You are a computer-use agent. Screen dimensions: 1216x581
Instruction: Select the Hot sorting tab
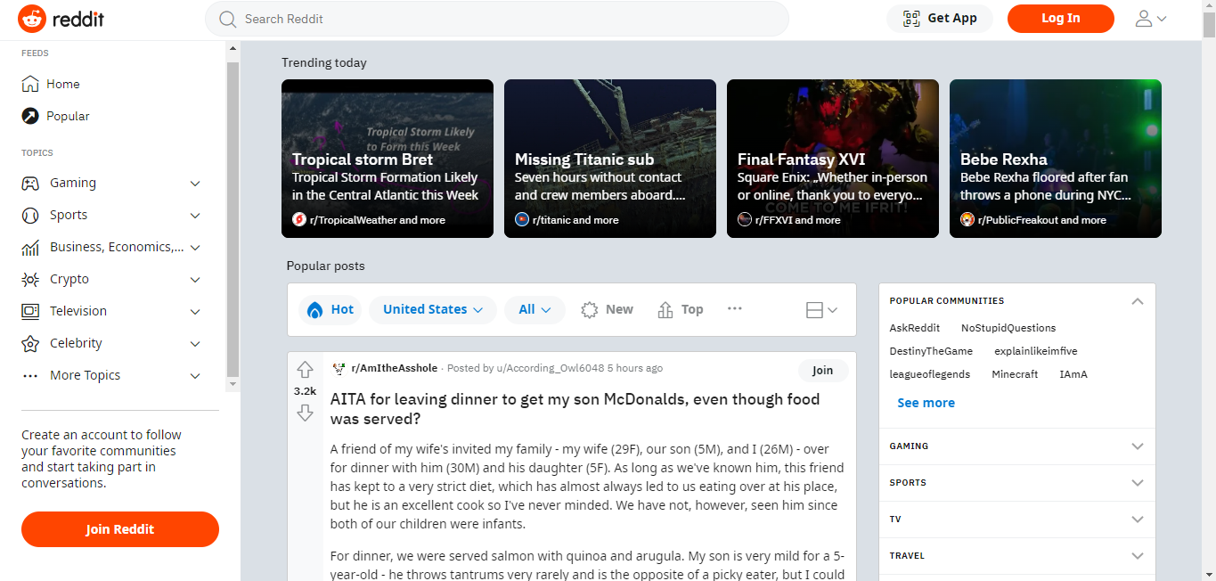[x=331, y=310]
